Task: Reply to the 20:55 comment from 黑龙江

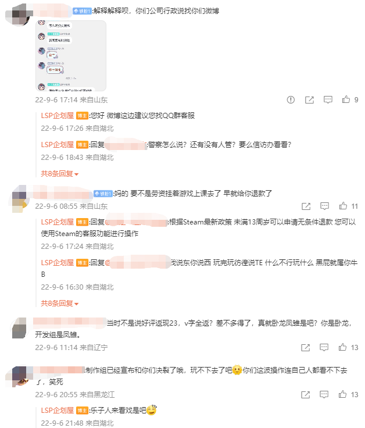Action: 324,395
